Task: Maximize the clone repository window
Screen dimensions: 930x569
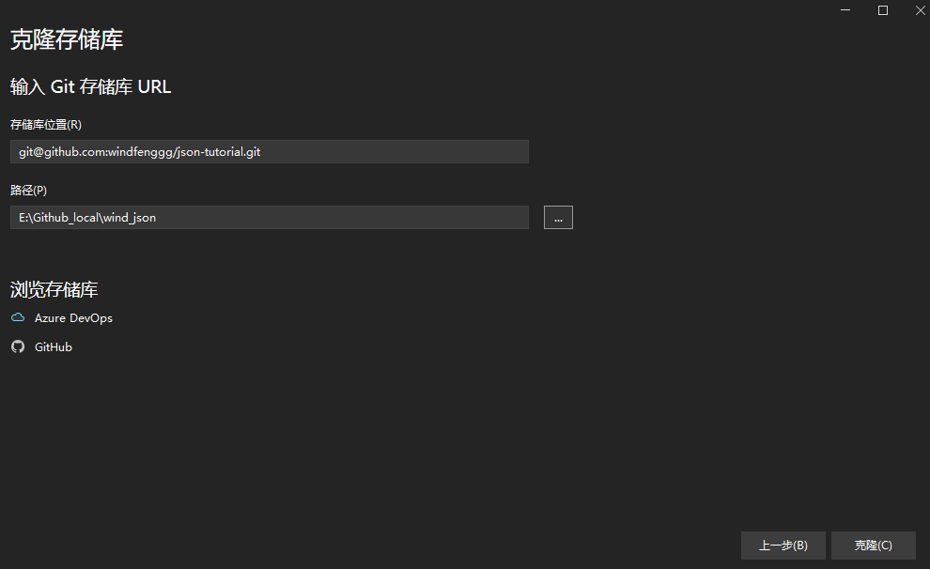Action: [882, 10]
